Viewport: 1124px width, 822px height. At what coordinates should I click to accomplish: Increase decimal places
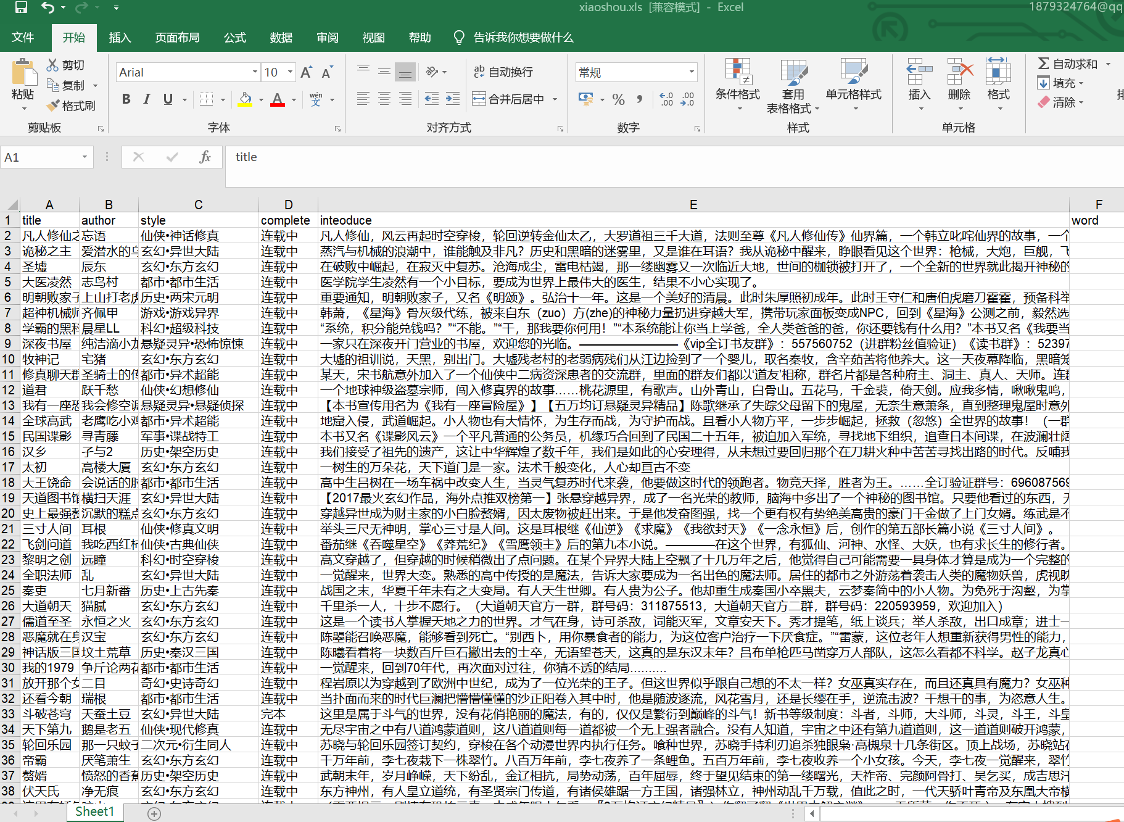pos(666,99)
